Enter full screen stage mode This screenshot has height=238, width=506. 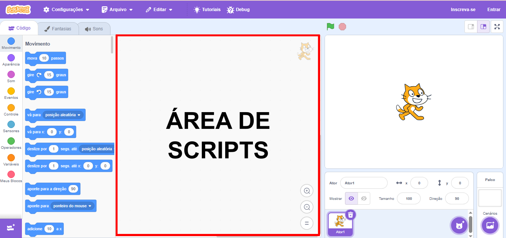497,27
